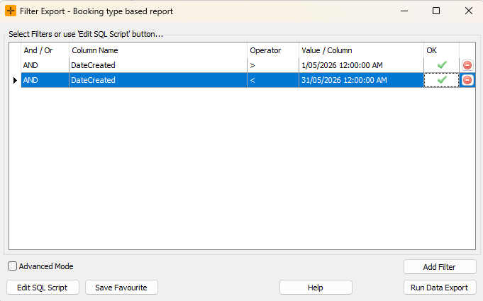This screenshot has height=301, width=483.
Task: Select the AND cell in the highlighted row
Action: [45, 80]
